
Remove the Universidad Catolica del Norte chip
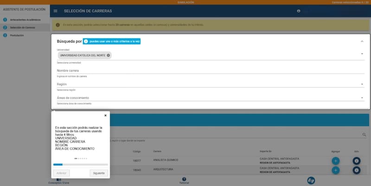[108, 55]
